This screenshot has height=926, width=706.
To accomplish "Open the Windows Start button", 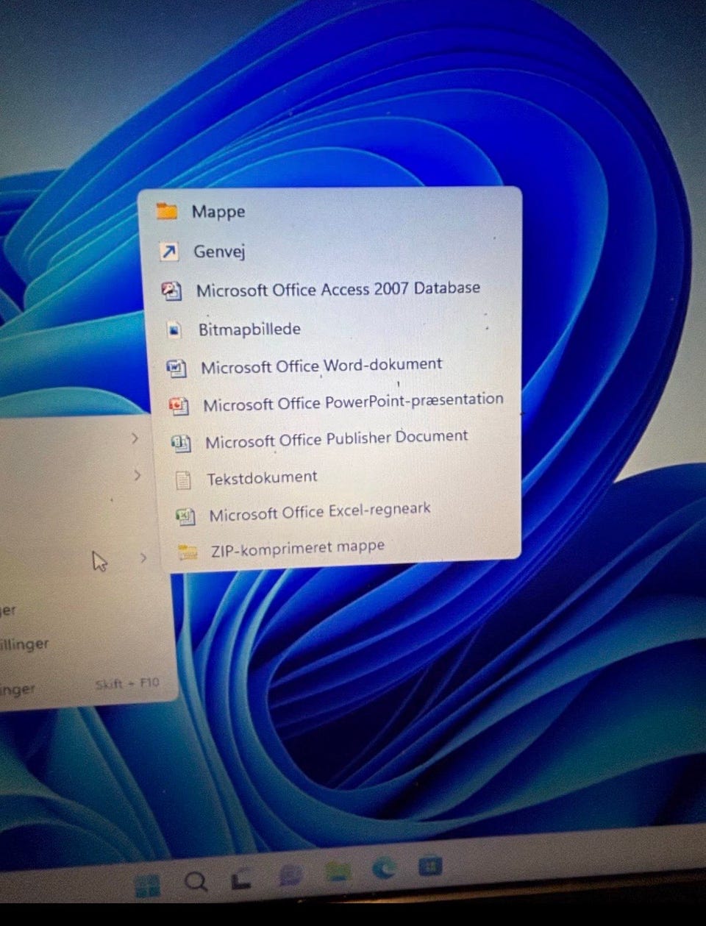I will [148, 885].
